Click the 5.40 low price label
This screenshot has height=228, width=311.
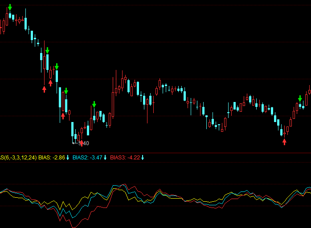83,143
